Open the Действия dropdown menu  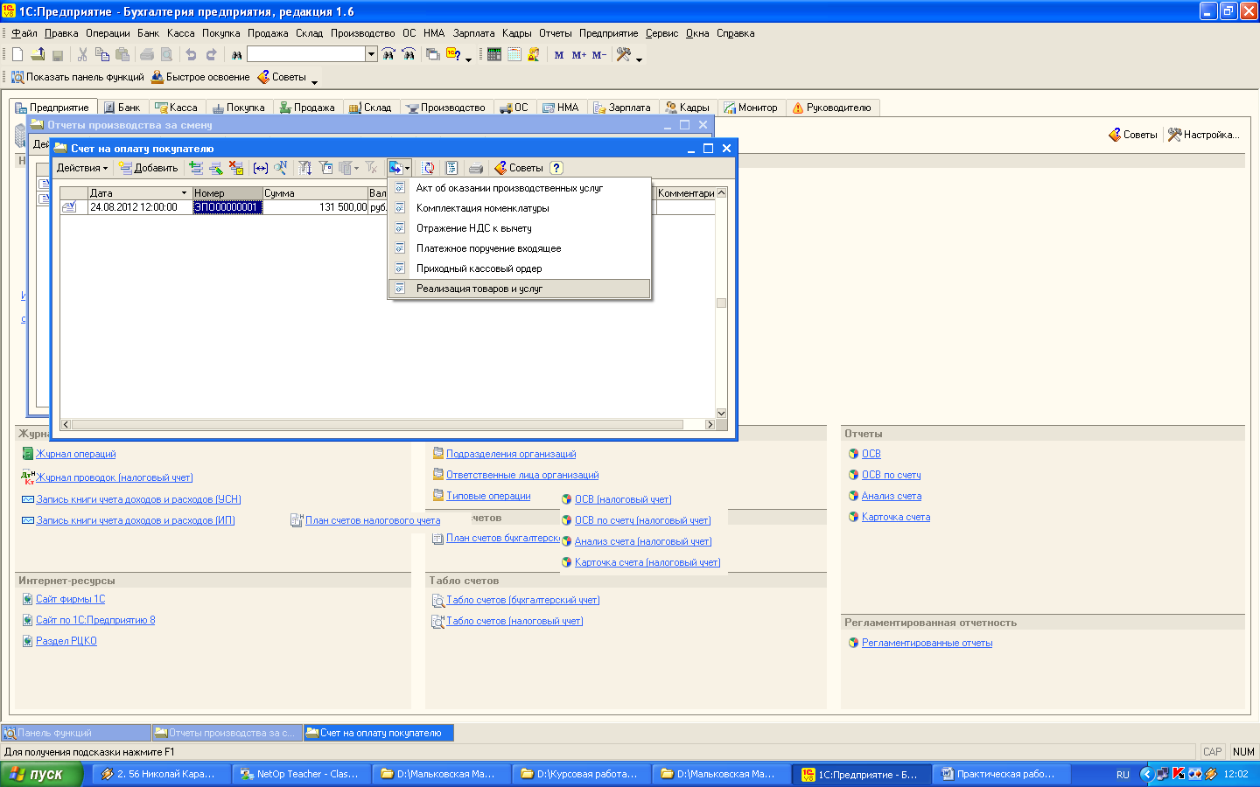[82, 168]
